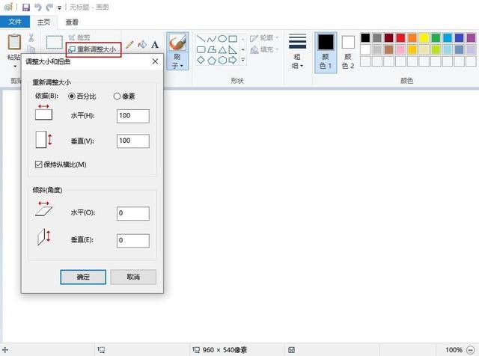Viewport: 479px width, 356px height.
Task: Click the 960 × 540像素 status text
Action: (225, 350)
